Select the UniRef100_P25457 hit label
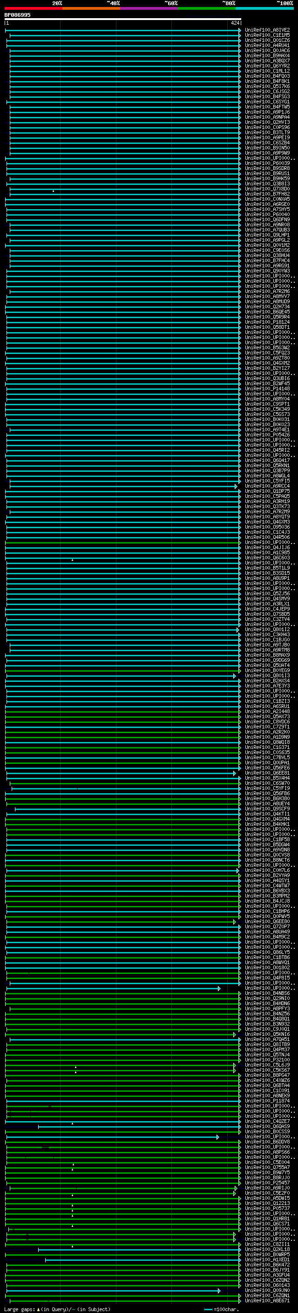Screen dimensions: 298x1313 267,1183
